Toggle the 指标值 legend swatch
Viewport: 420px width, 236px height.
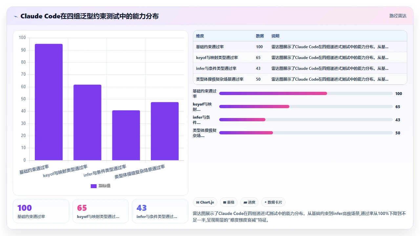94,186
